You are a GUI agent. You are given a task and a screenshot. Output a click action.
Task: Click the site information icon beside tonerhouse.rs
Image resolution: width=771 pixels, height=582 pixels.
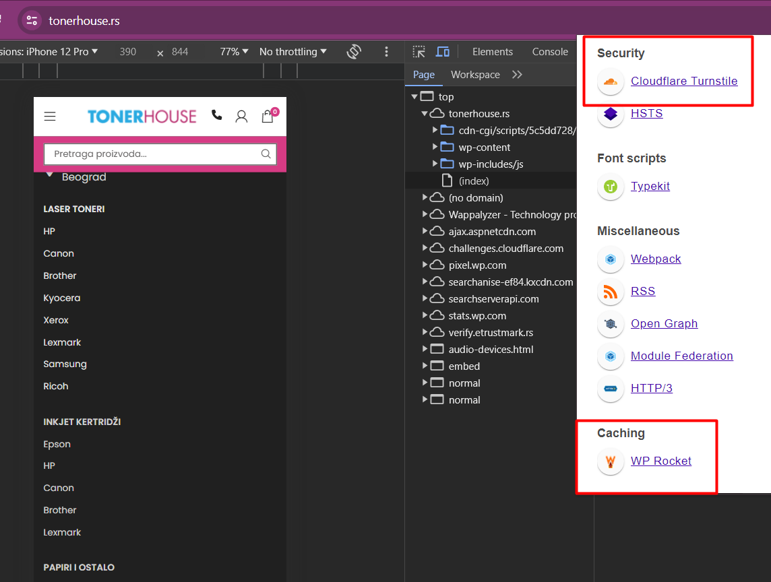pyautogui.click(x=32, y=21)
